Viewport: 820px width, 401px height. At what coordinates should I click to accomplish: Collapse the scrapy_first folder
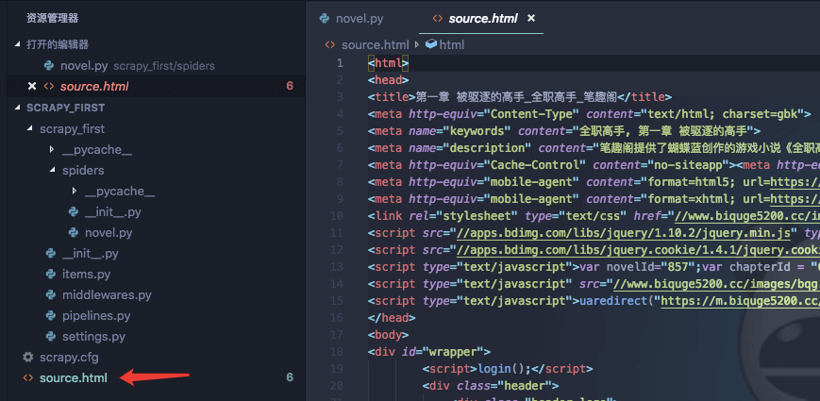30,128
